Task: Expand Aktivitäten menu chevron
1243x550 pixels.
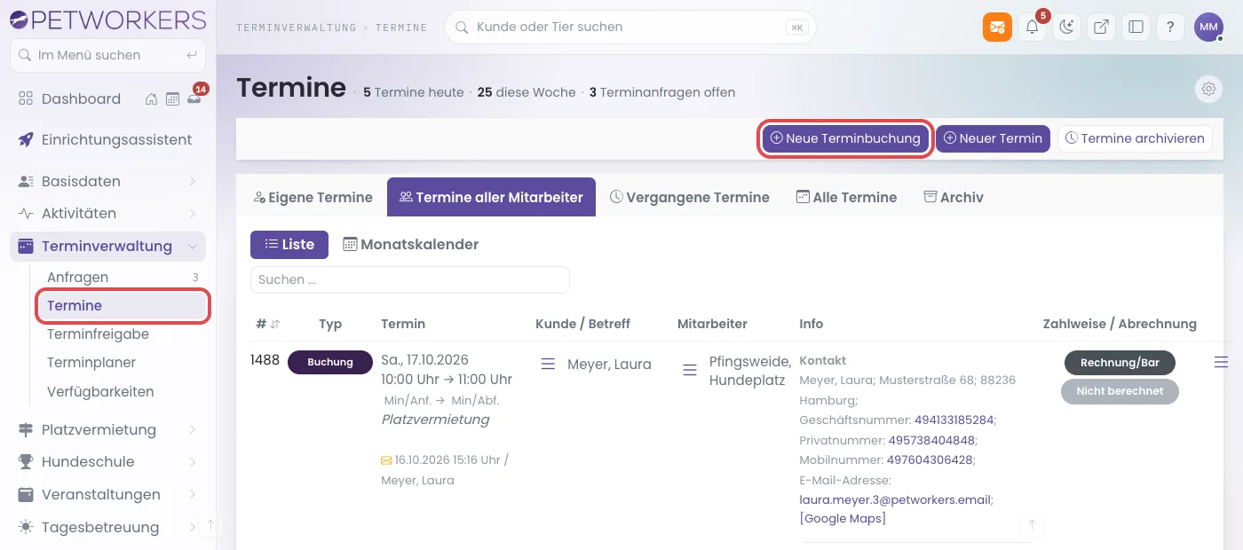Action: [x=192, y=213]
